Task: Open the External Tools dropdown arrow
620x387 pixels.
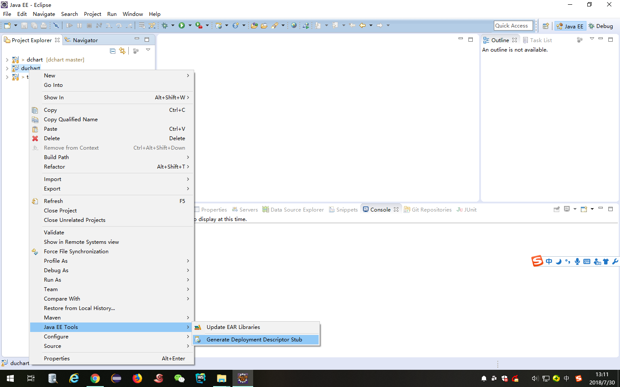Action: tap(207, 25)
